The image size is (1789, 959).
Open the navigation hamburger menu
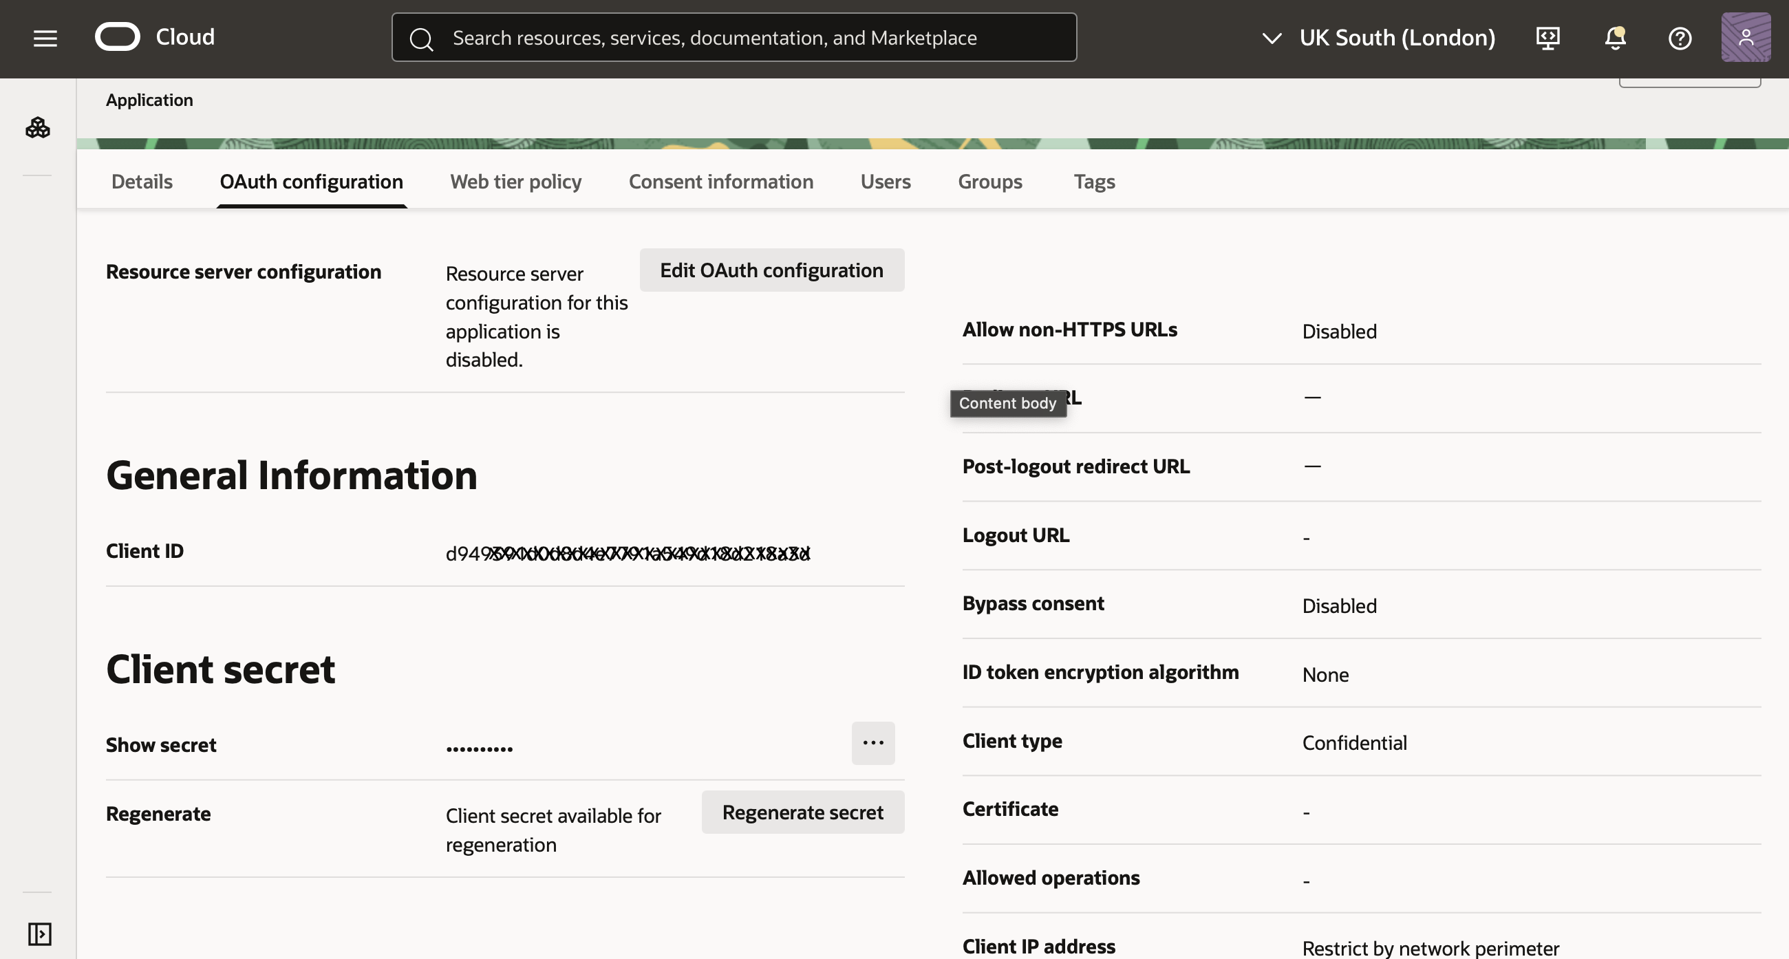point(45,38)
